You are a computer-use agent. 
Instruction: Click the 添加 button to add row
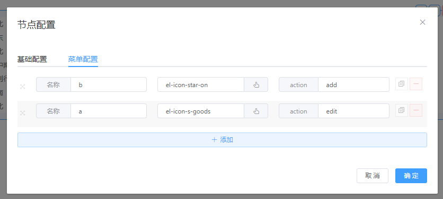point(222,140)
